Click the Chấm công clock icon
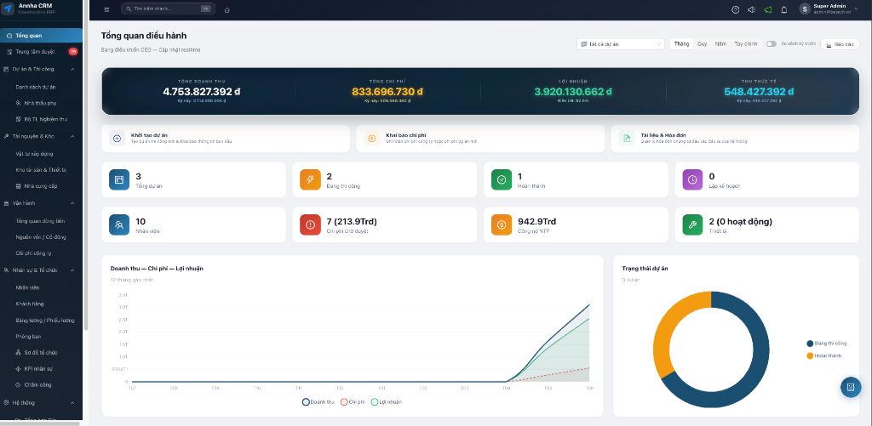Screen dimensions: 872x426 point(19,385)
